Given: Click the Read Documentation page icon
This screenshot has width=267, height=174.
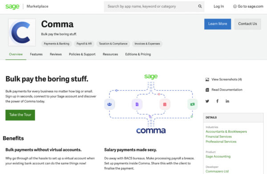Looking at the screenshot, I should pyautogui.click(x=207, y=90).
